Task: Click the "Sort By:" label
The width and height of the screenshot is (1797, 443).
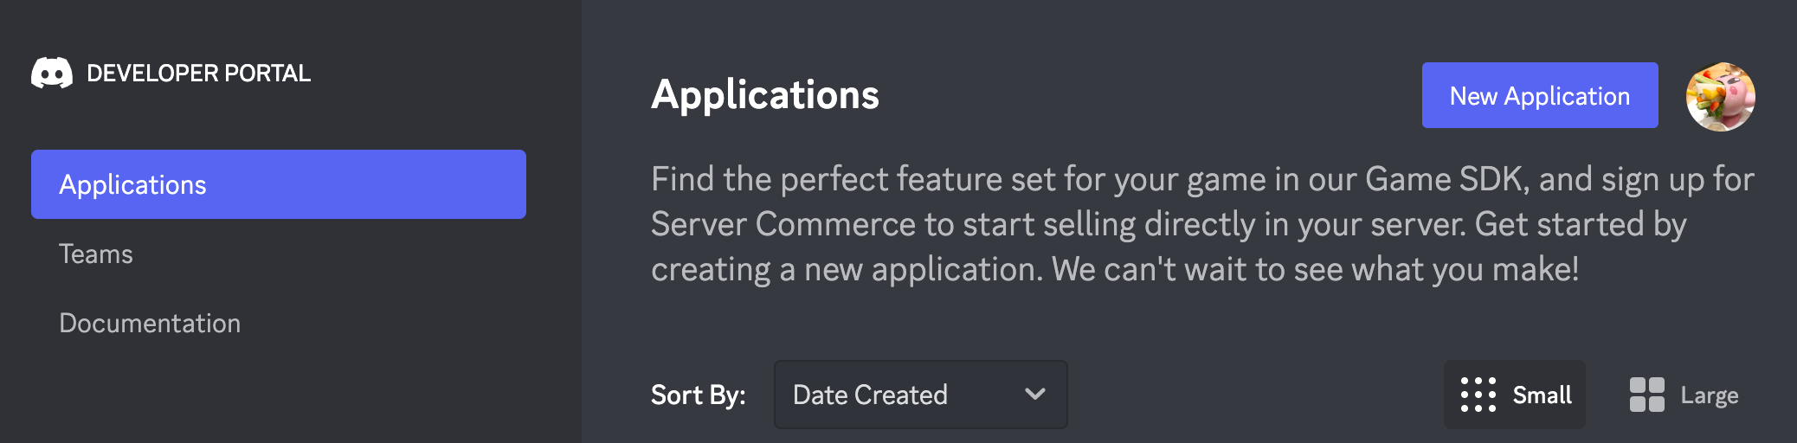Action: pyautogui.click(x=698, y=395)
